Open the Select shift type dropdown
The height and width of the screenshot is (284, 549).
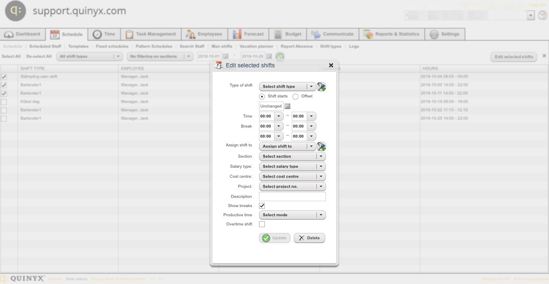(287, 87)
